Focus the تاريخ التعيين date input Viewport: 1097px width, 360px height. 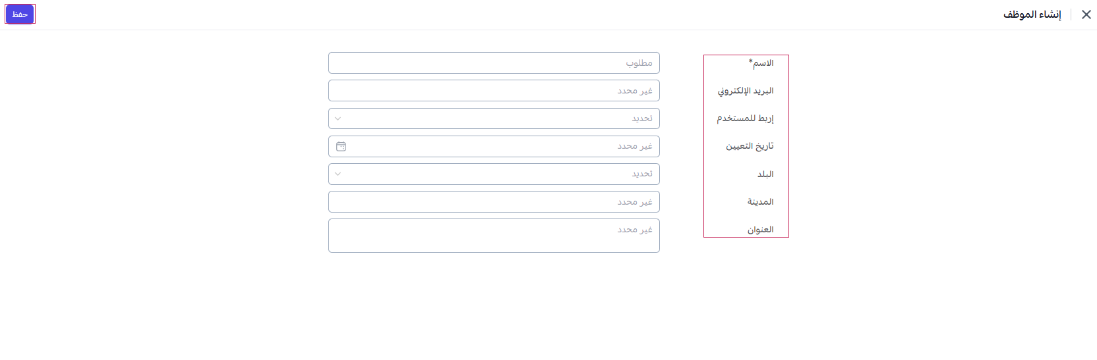click(x=494, y=146)
